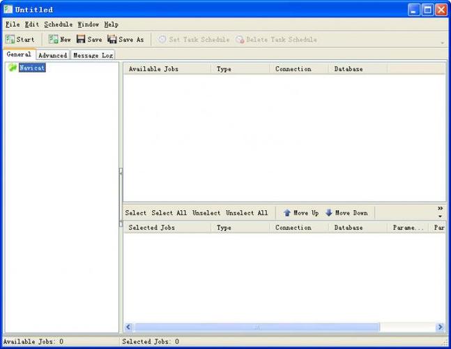Switch to the General tab
The image size is (451, 349).
(19, 54)
